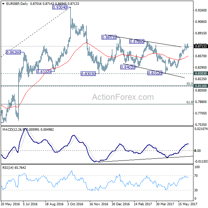Click the 30 Dec 2016 date label
The height and width of the screenshot is (208, 208).
(121, 204)
